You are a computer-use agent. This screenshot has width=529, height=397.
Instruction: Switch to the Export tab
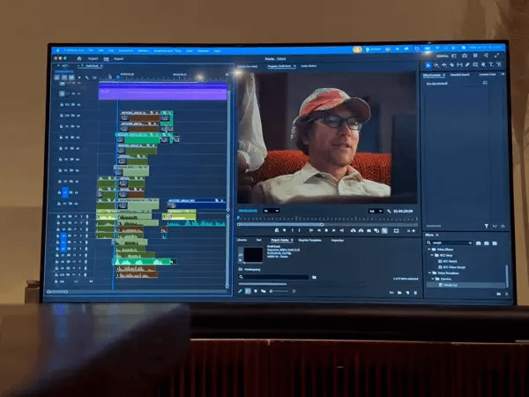click(118, 59)
